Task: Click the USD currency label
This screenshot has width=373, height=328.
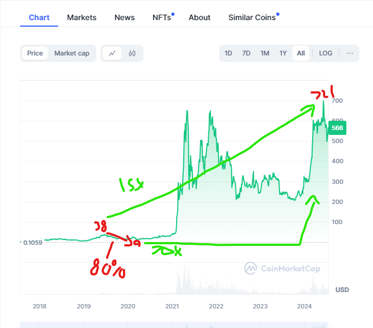Action: 342,290
